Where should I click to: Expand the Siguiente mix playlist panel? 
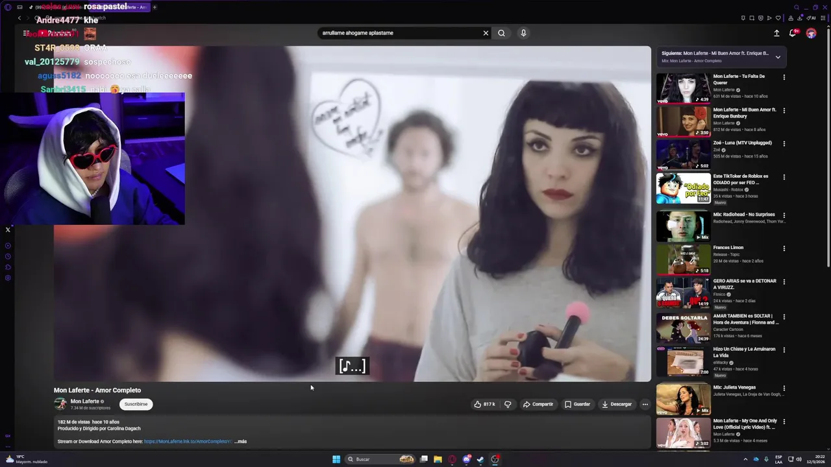[x=778, y=57]
